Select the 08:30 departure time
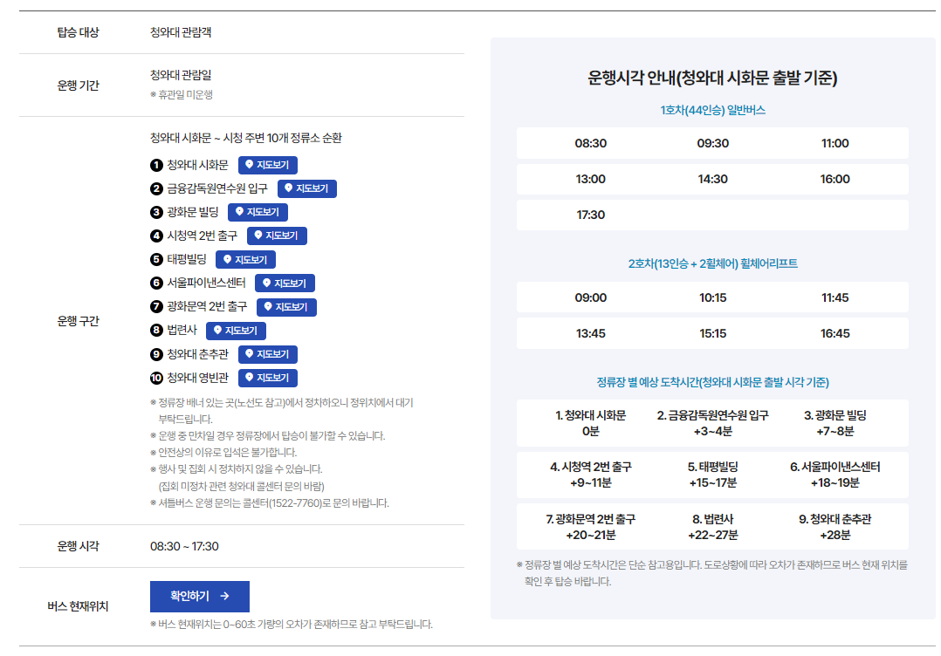This screenshot has width=941, height=656. point(590,143)
